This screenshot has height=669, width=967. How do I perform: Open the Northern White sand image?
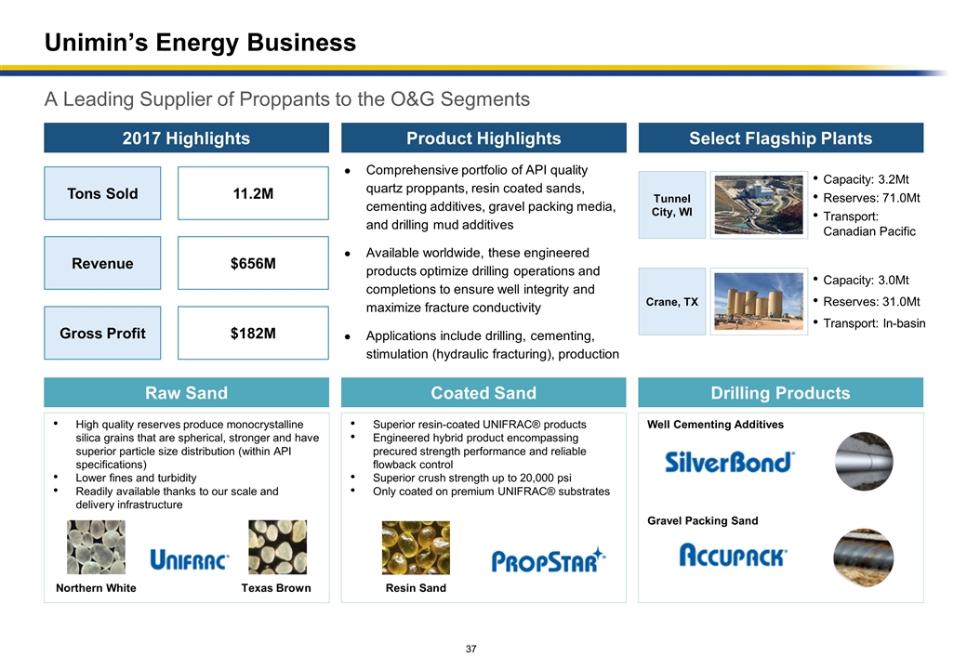[95, 547]
